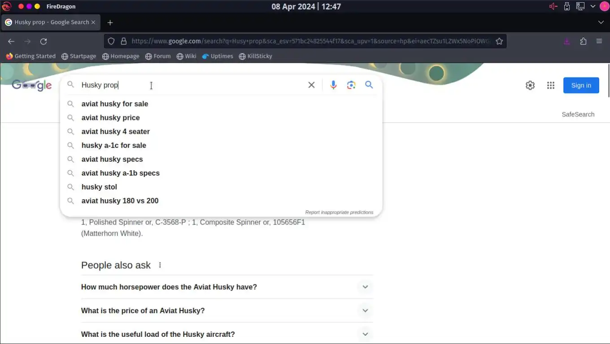
Task: Click the Sign in button
Action: tap(581, 85)
